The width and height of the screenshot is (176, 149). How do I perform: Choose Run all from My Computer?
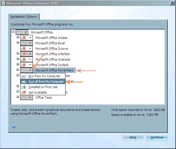43,82
